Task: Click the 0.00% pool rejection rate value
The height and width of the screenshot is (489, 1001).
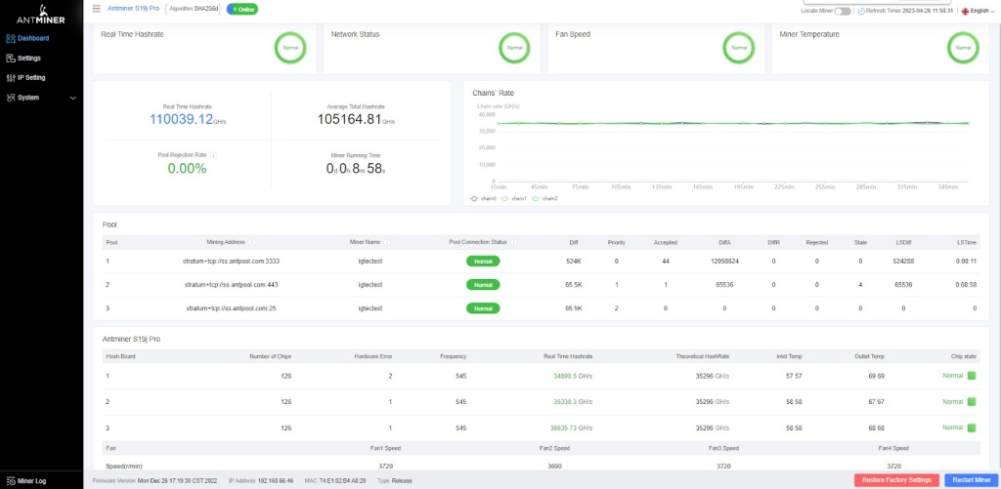Action: click(187, 168)
